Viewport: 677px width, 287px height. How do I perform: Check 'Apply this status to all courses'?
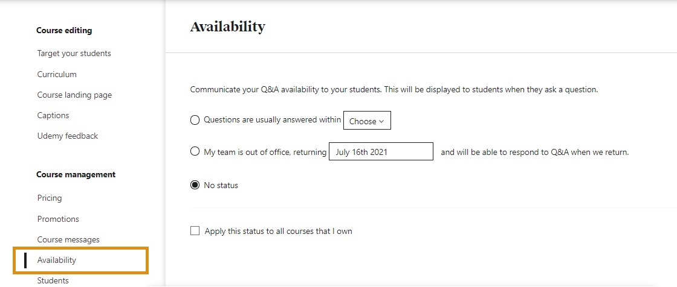tap(195, 231)
